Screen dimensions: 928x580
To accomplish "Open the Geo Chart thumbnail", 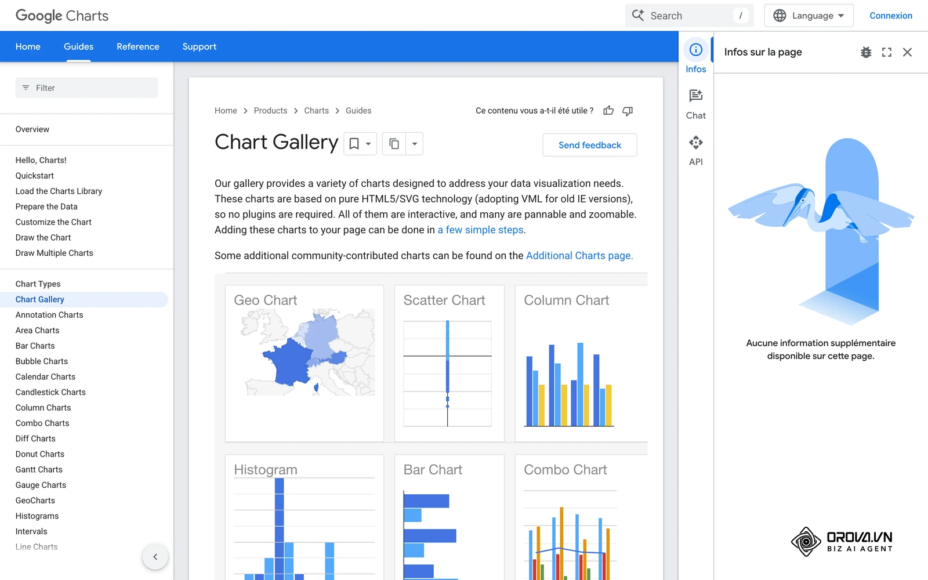I will [x=304, y=363].
